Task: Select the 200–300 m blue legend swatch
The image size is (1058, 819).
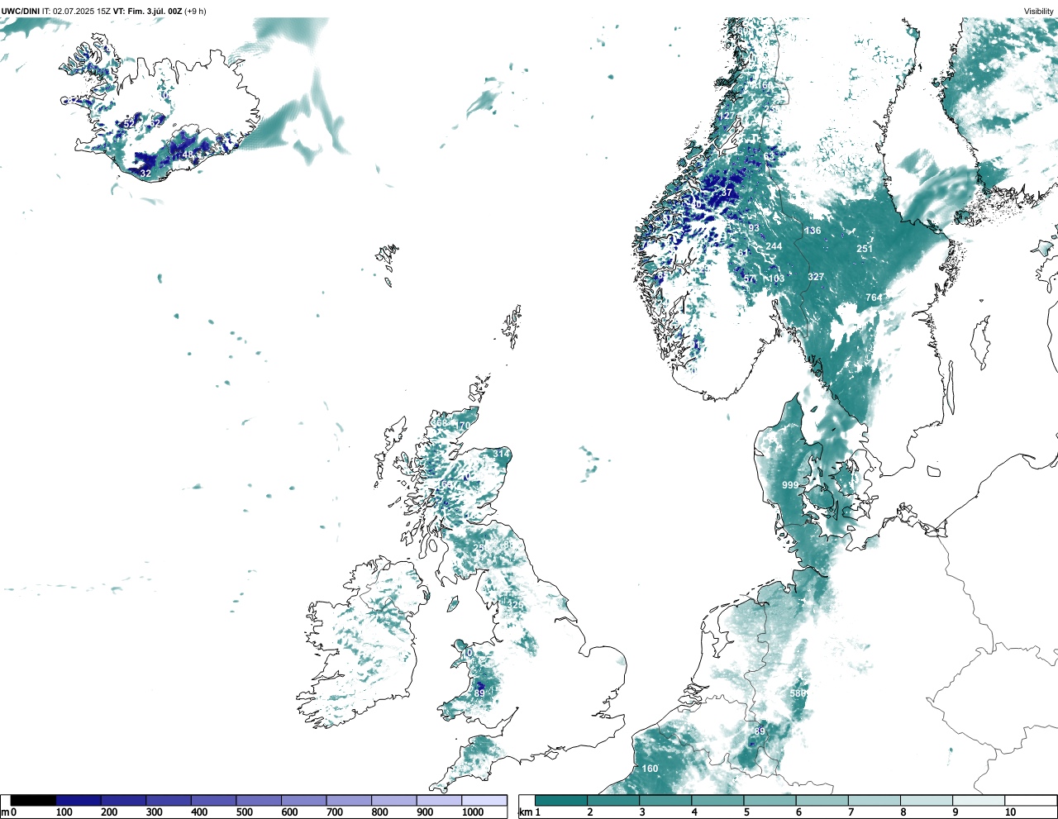Action: click(x=124, y=801)
